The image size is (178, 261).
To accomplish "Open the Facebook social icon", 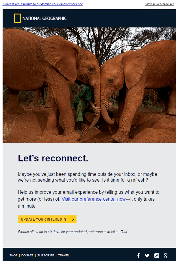I will [138, 255].
